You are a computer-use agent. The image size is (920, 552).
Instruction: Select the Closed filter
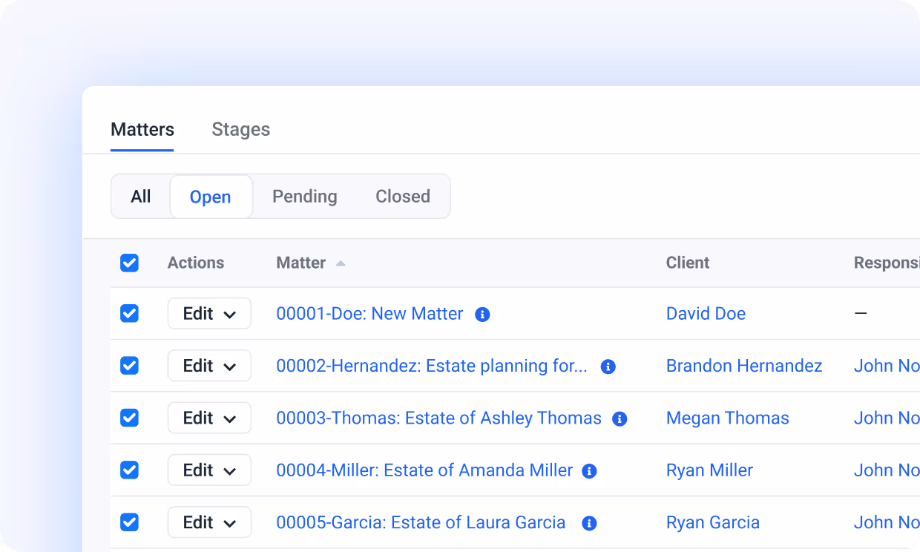[403, 197]
